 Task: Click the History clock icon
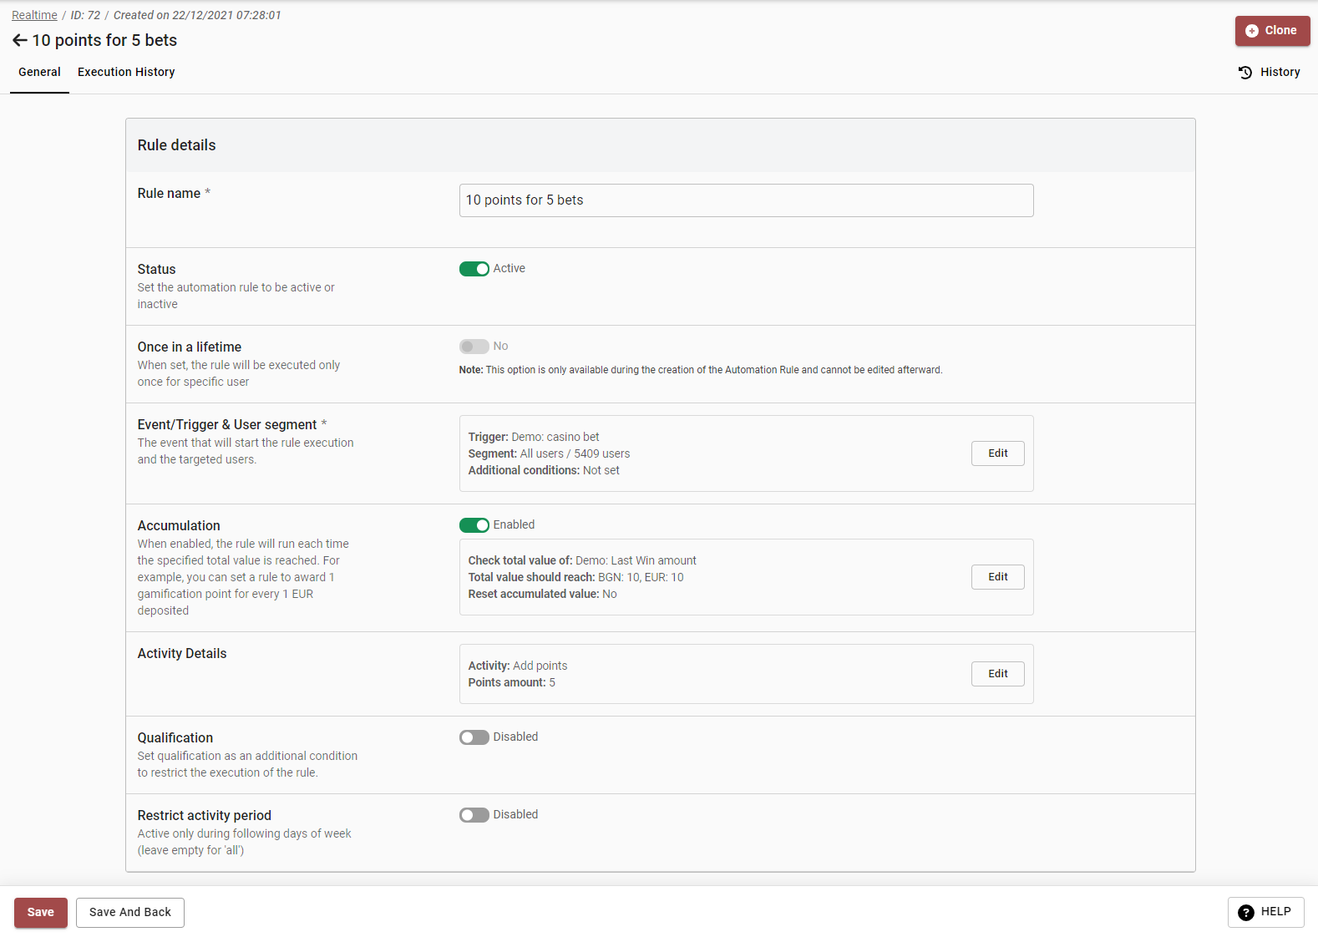pos(1244,73)
